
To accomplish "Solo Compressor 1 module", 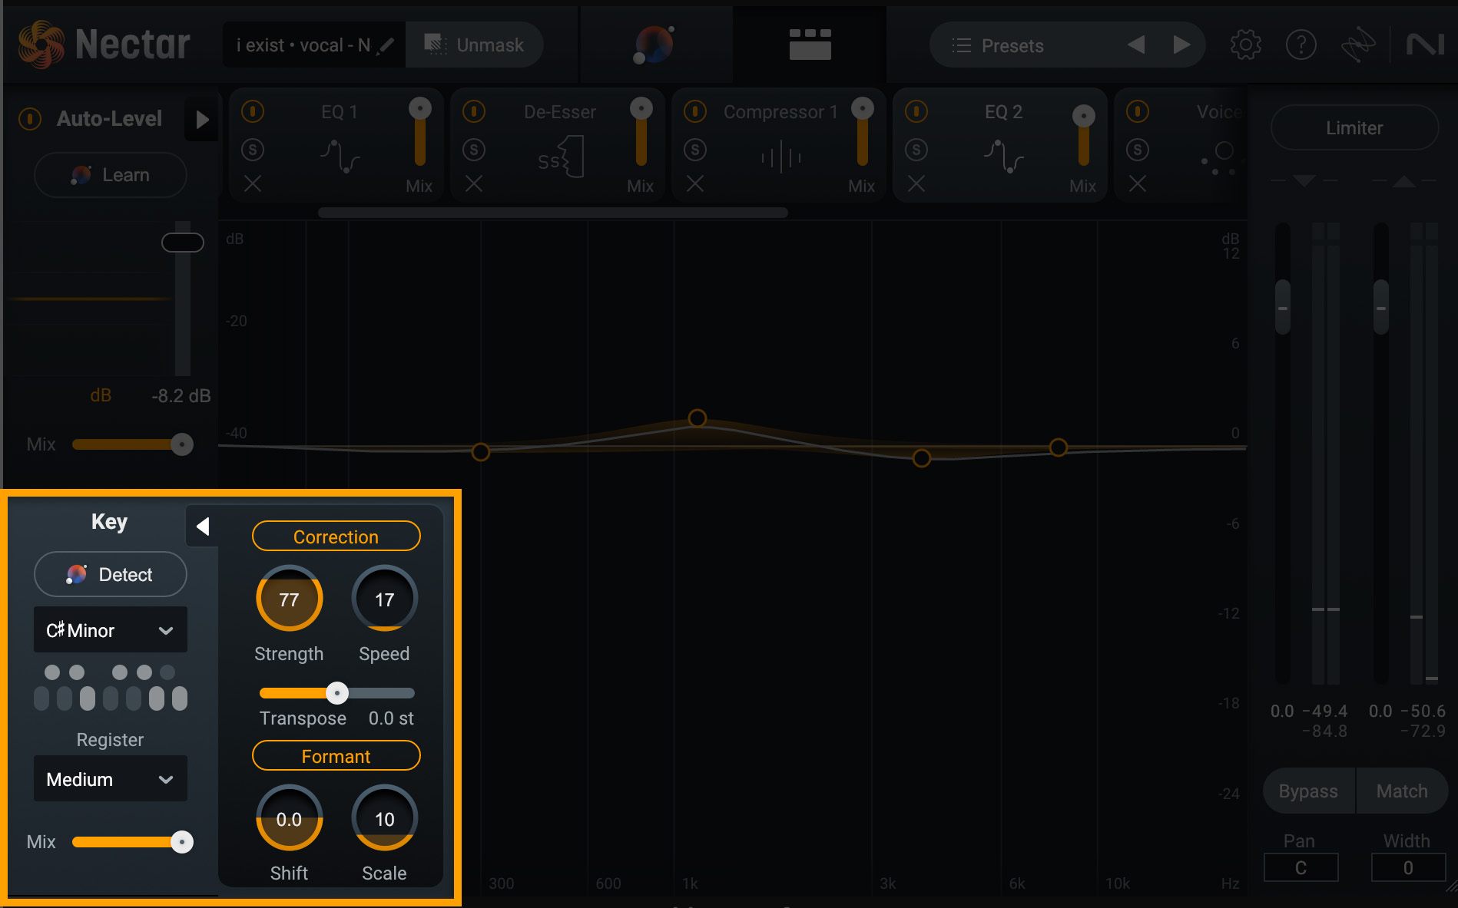I will click(x=695, y=150).
